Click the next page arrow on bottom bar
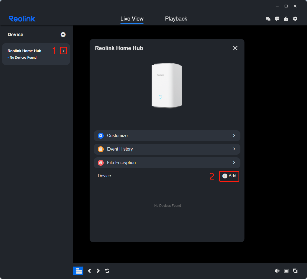The image size is (307, 279). click(x=98, y=271)
